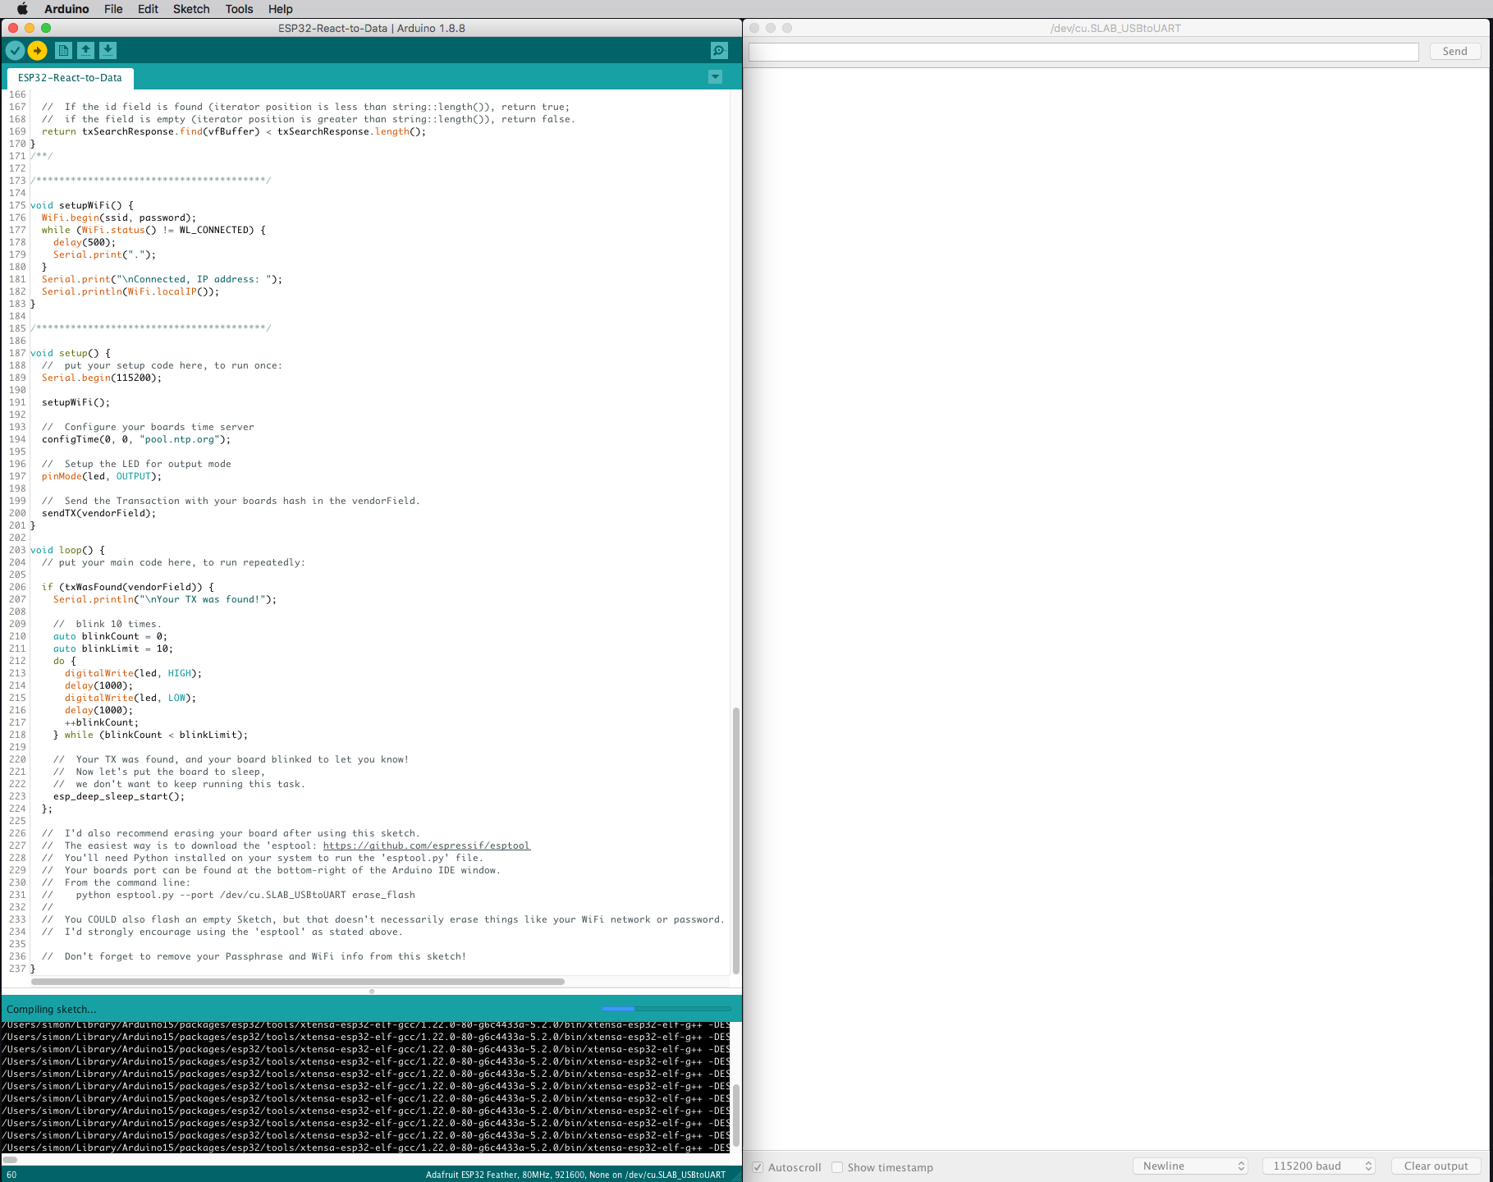Open the Sketch menu
This screenshot has height=1182, width=1493.
pyautogui.click(x=191, y=9)
